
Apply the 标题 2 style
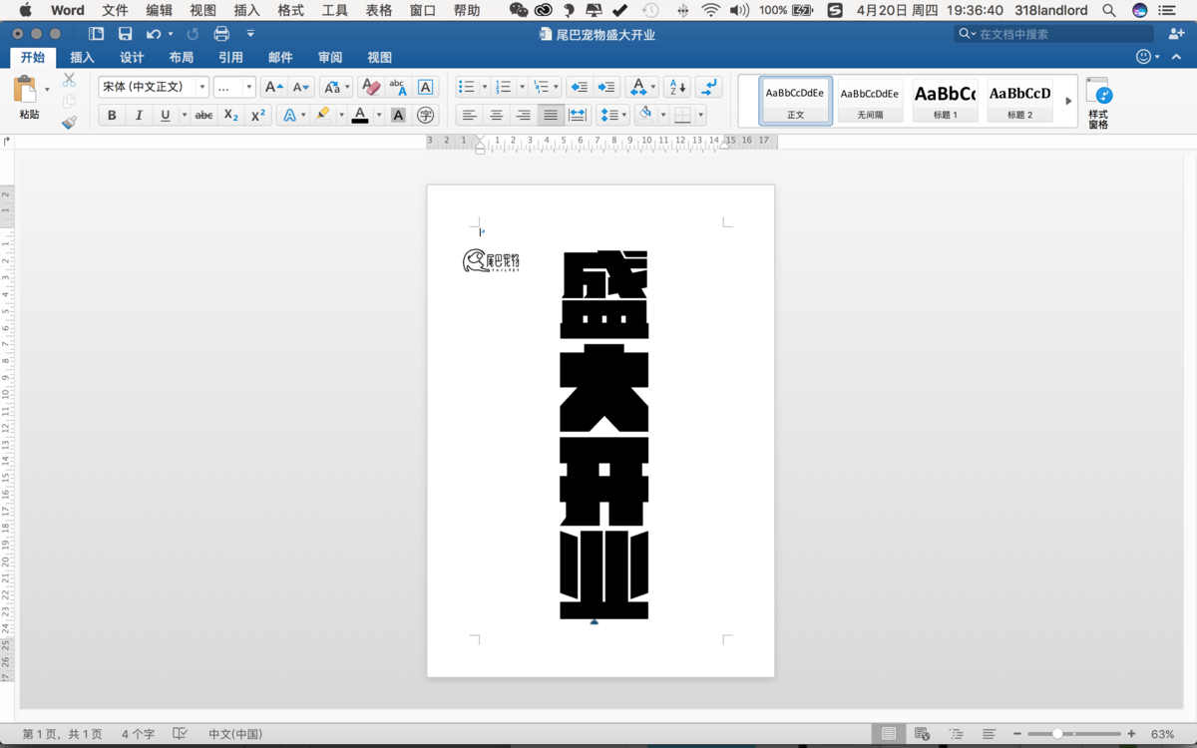(x=1019, y=101)
